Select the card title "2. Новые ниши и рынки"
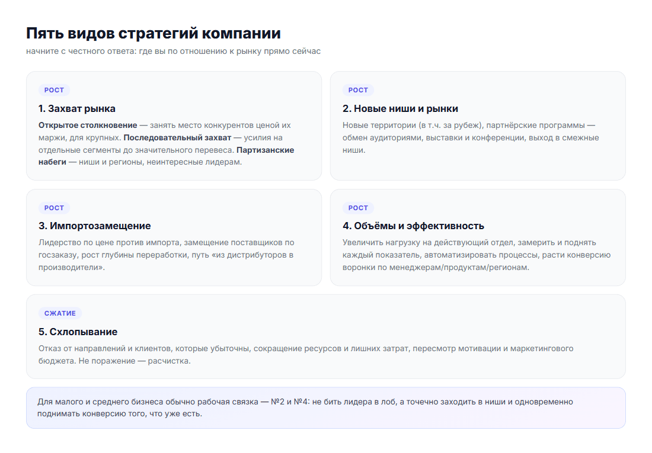 (x=400, y=108)
